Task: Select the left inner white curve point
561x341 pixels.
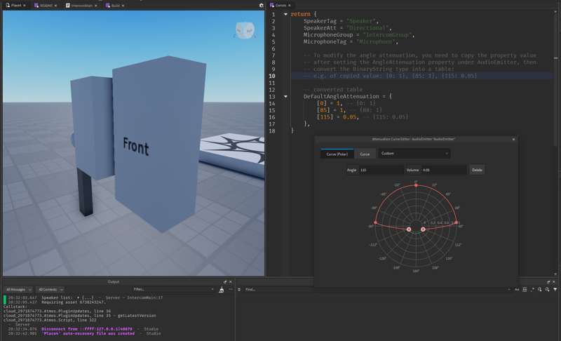Action: [409, 229]
